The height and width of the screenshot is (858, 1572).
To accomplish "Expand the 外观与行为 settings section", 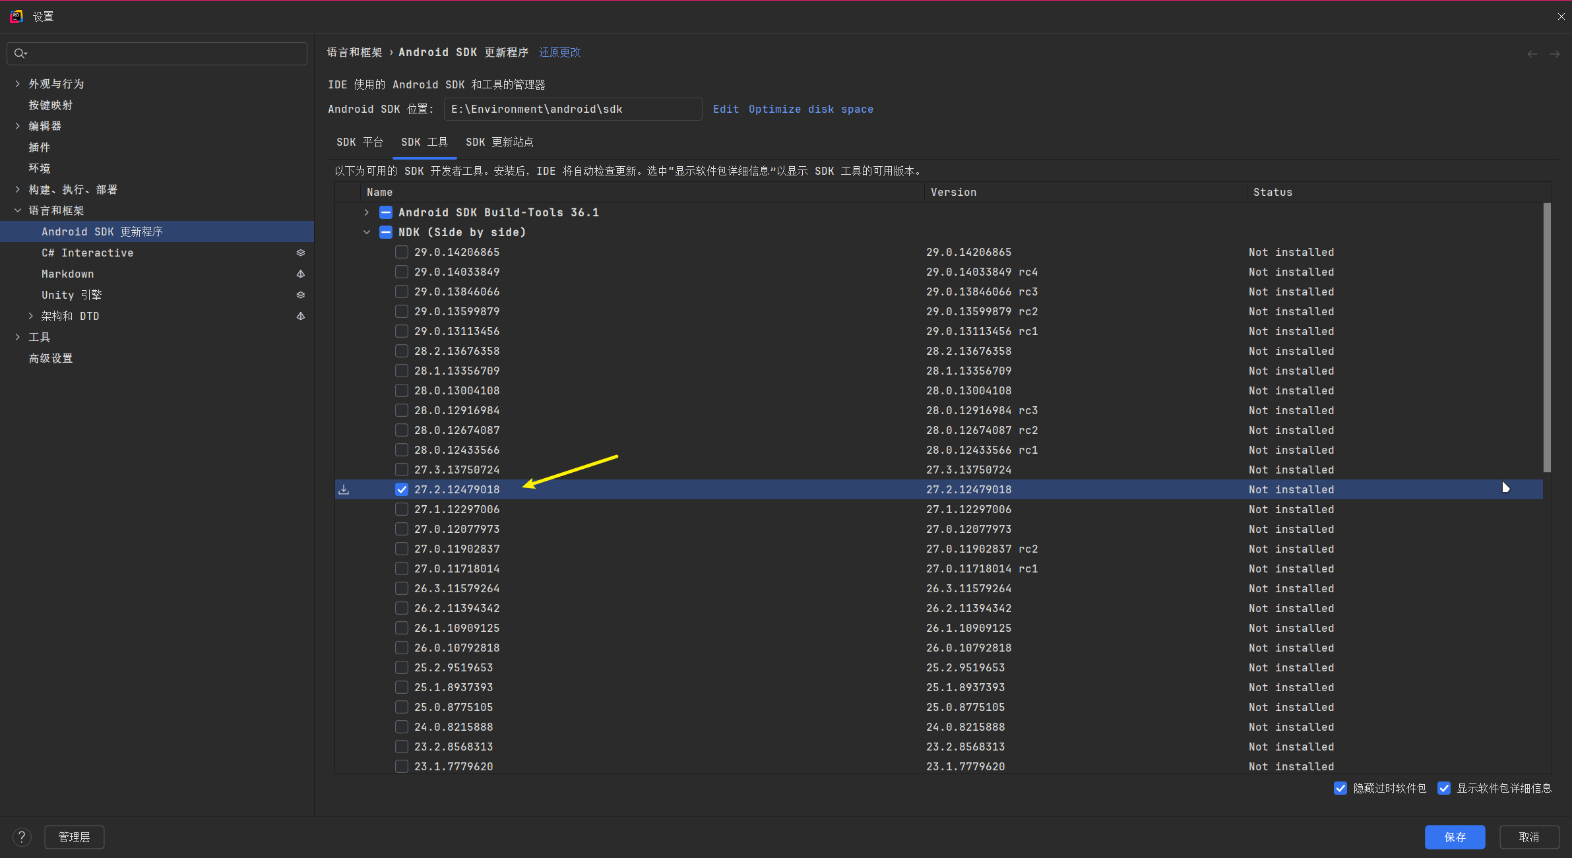I will click(x=18, y=84).
